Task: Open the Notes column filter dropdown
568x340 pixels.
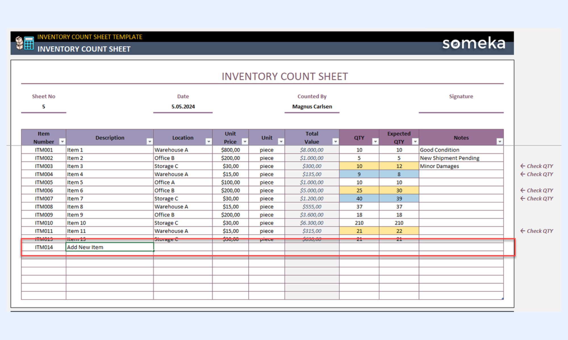Action: (500, 141)
